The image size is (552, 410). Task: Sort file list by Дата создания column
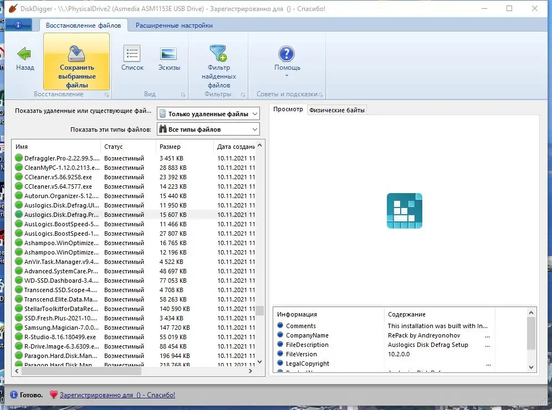tap(235, 147)
